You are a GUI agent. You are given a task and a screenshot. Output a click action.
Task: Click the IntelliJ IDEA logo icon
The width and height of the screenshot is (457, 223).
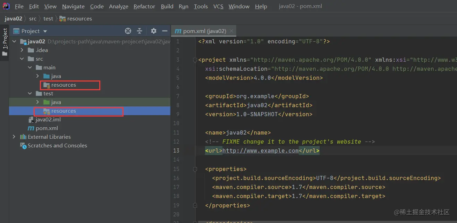[x=6, y=6]
